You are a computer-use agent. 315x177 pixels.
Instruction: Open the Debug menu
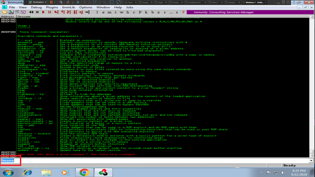tap(36, 7)
